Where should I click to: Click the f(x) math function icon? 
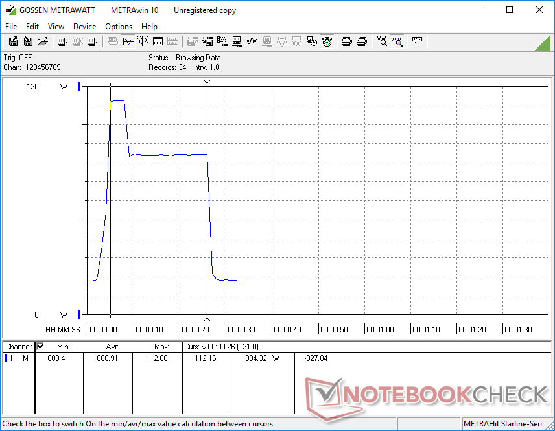[x=252, y=41]
